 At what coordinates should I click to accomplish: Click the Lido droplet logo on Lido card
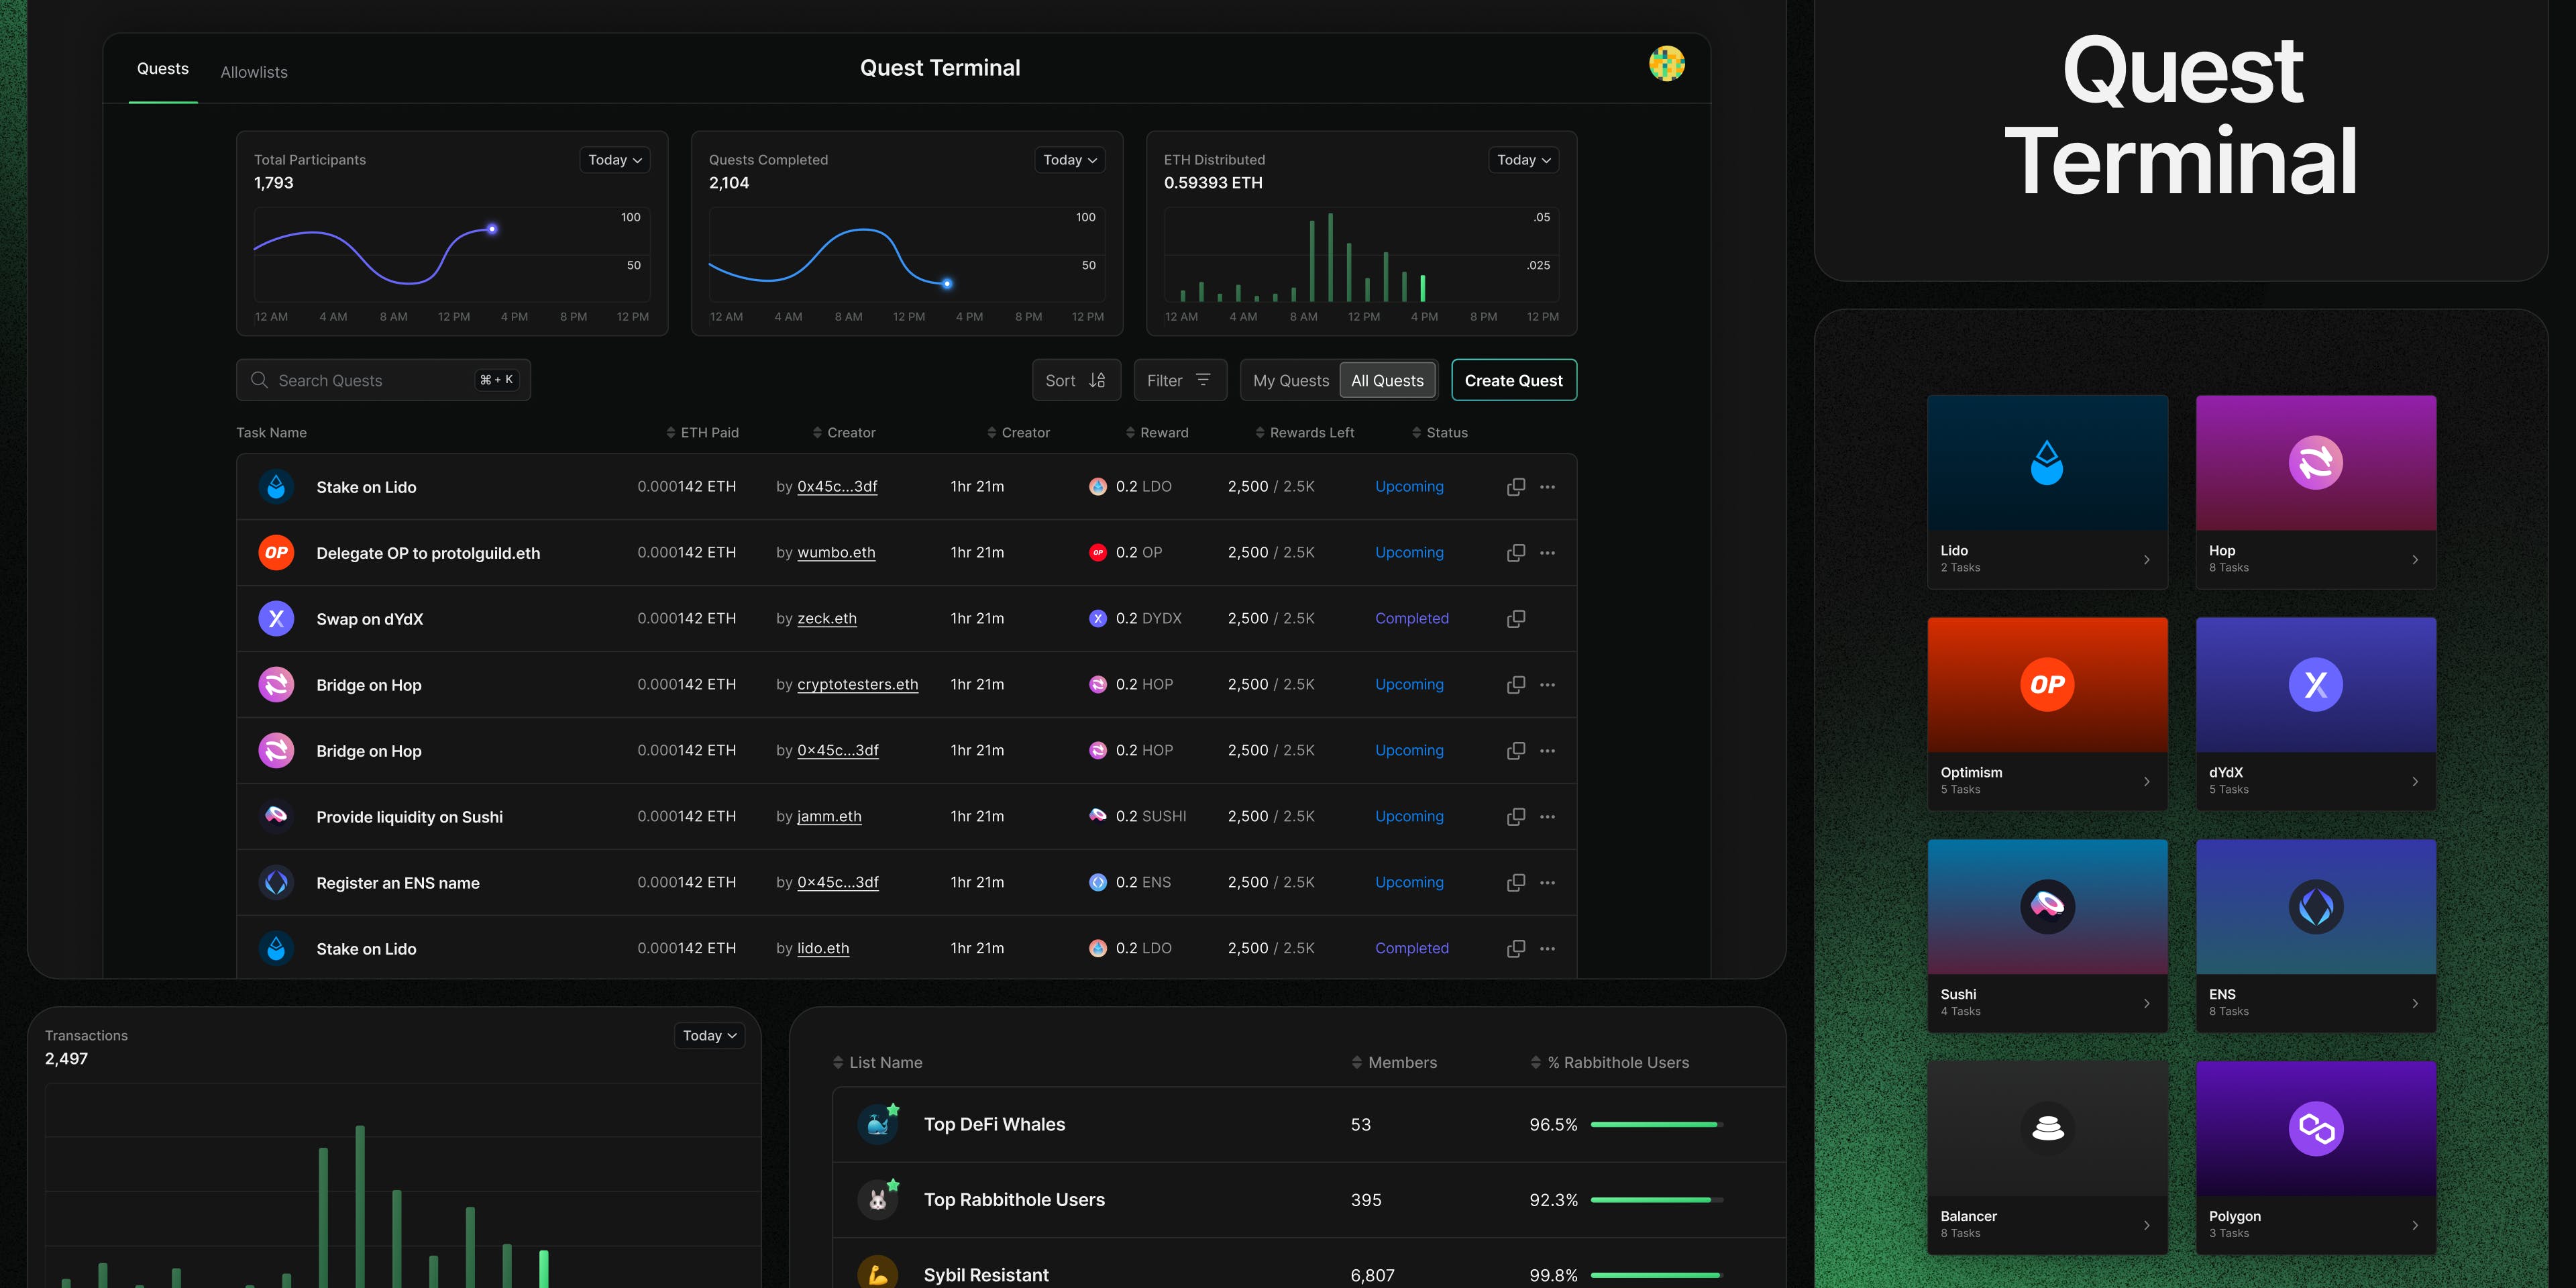tap(2047, 463)
